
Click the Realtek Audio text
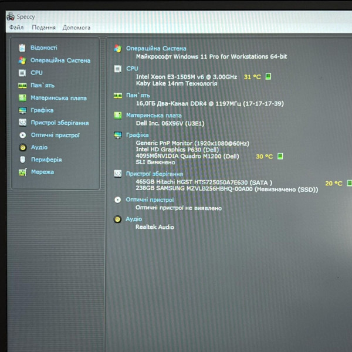[155, 227]
